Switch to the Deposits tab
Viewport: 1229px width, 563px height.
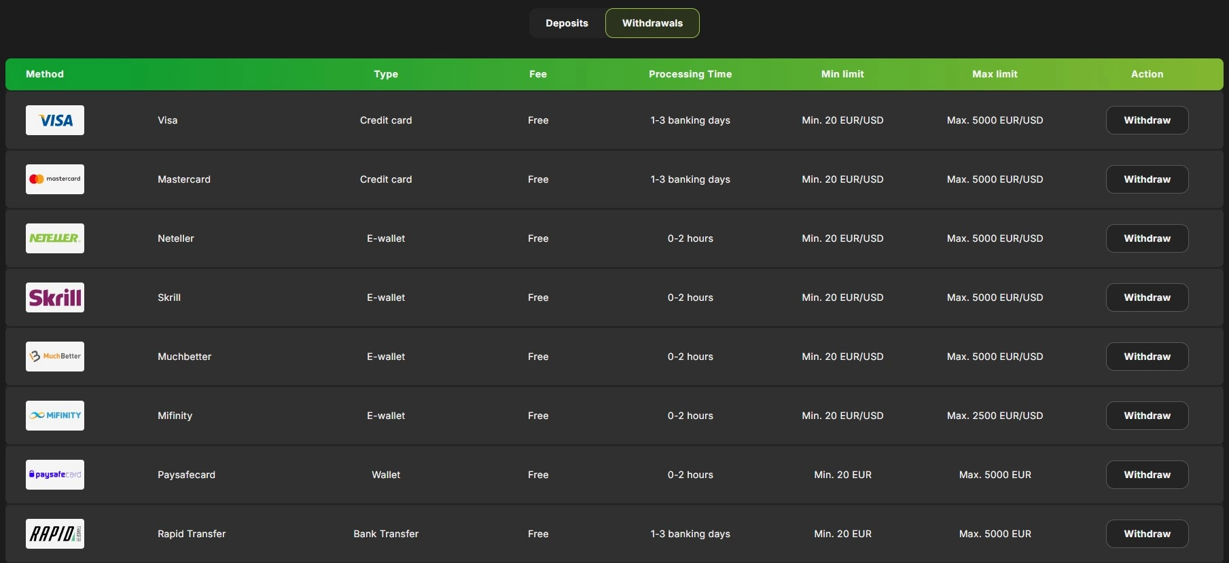click(567, 23)
